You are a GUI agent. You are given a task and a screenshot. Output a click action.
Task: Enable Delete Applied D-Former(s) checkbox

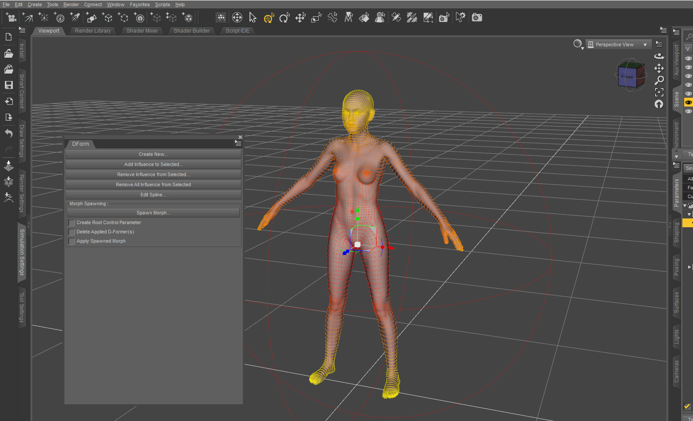pos(71,232)
